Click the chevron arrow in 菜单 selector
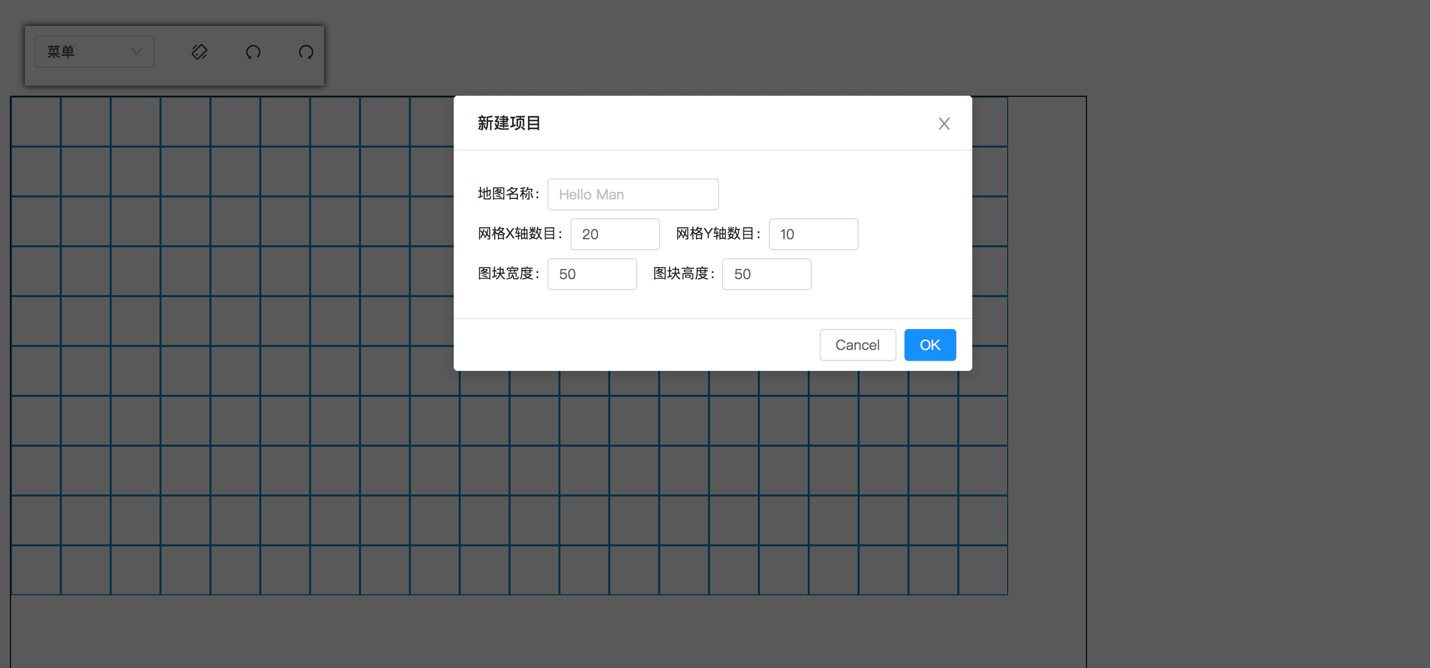Screen dimensions: 1430x668 pos(136,52)
